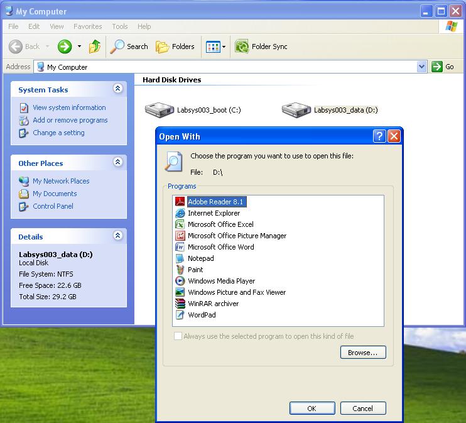Viewport: 466px width, 423px height.
Task: Open the Address bar dropdown arrow
Action: pos(421,67)
